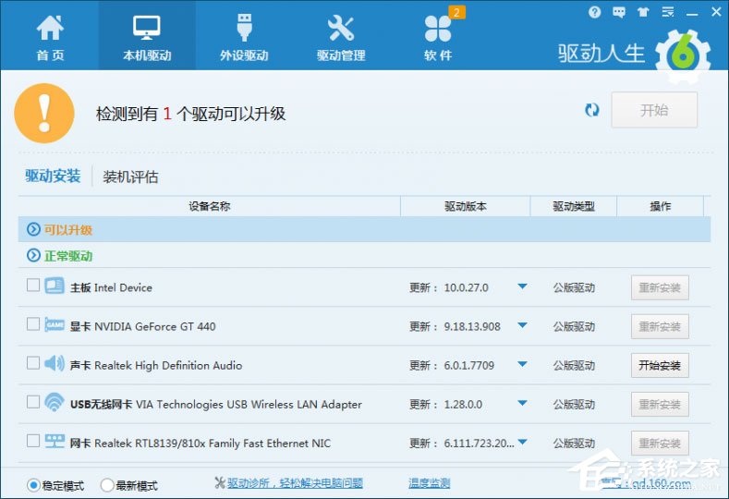
Task: Open 驱动诊所 轻松解决电脑问题 link
Action: point(295,483)
